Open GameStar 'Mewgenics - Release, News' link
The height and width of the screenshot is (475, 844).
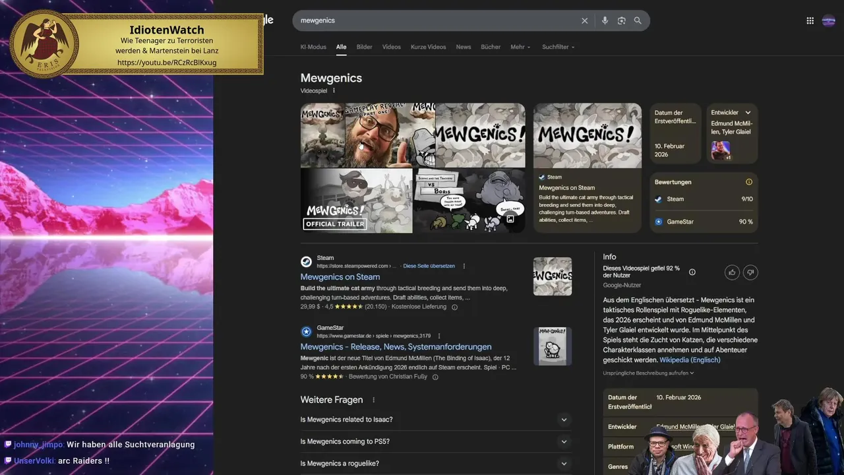[x=396, y=347]
